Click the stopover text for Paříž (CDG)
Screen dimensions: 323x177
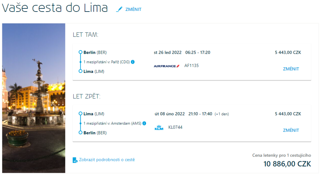point(106,62)
